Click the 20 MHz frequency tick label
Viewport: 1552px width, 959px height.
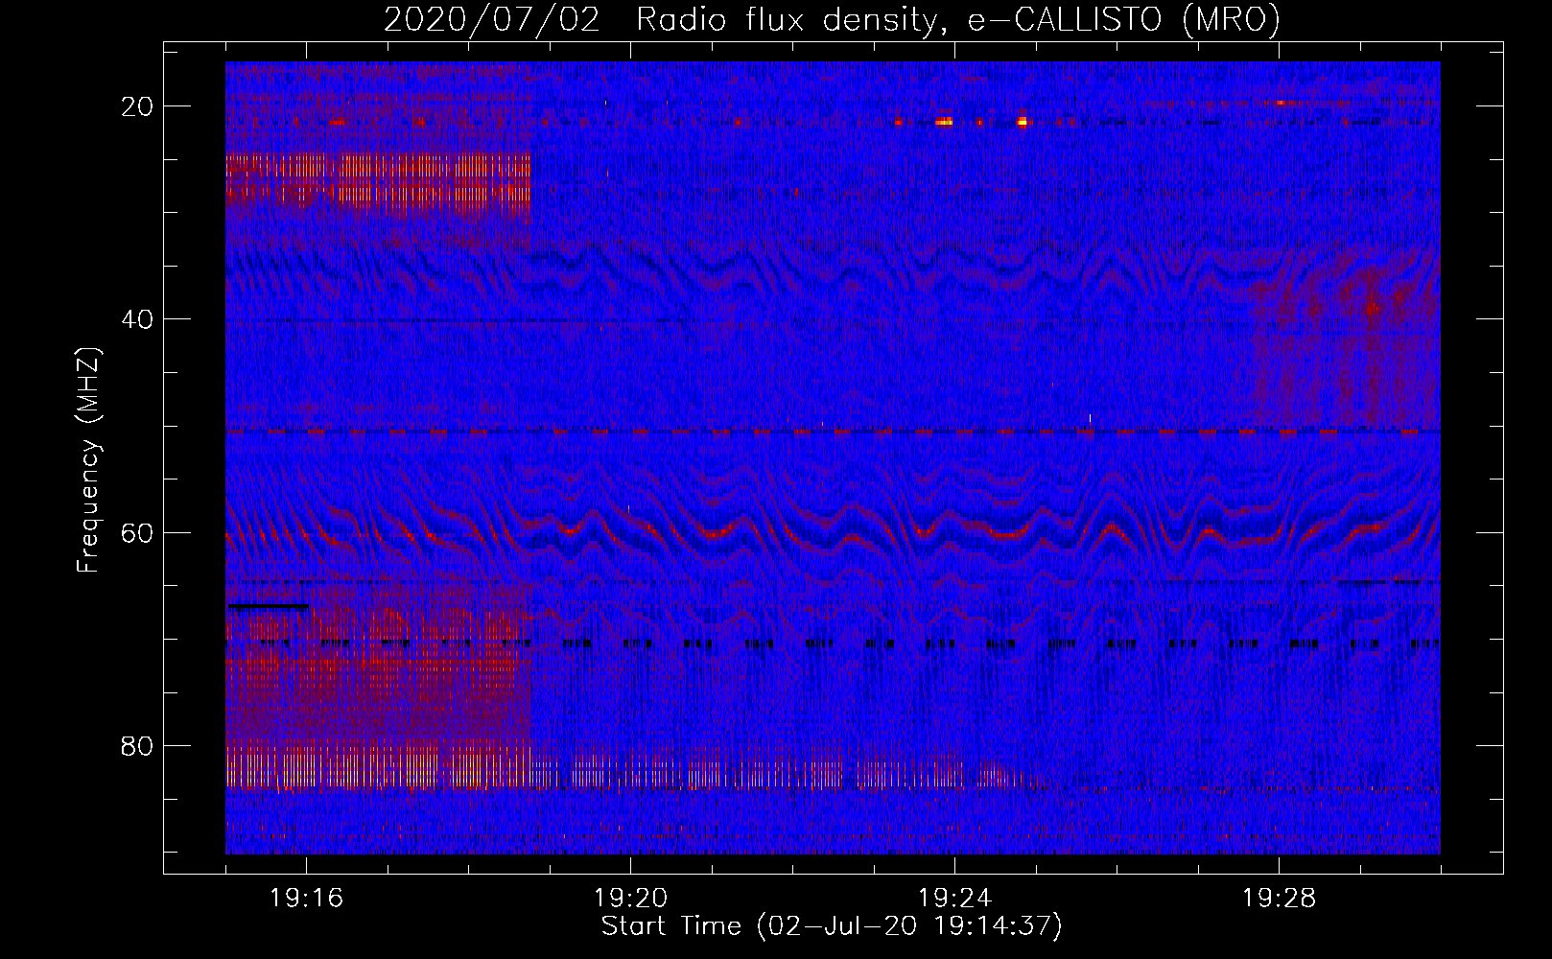(x=137, y=106)
